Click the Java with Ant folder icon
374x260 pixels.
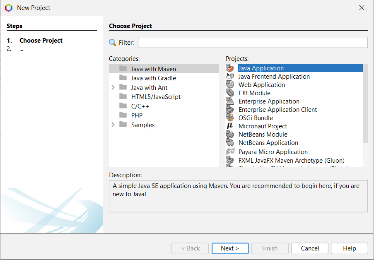[123, 87]
